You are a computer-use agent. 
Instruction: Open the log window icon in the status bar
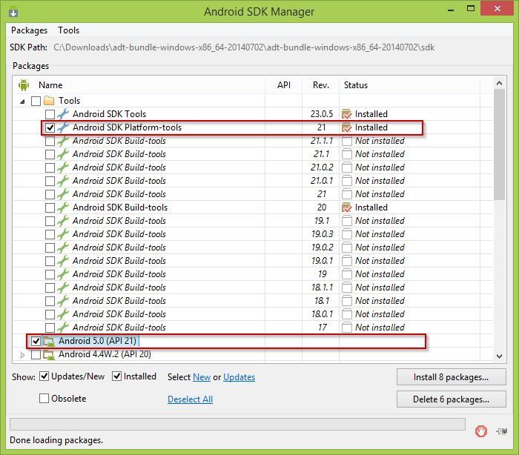[502, 431]
